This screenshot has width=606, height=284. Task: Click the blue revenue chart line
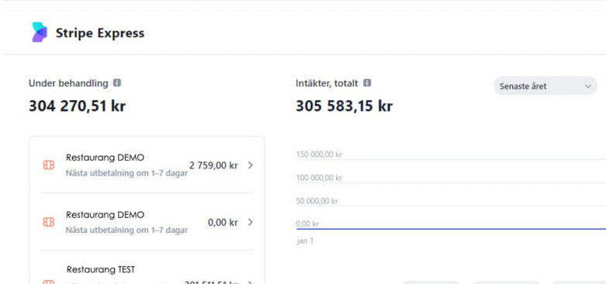click(451, 229)
